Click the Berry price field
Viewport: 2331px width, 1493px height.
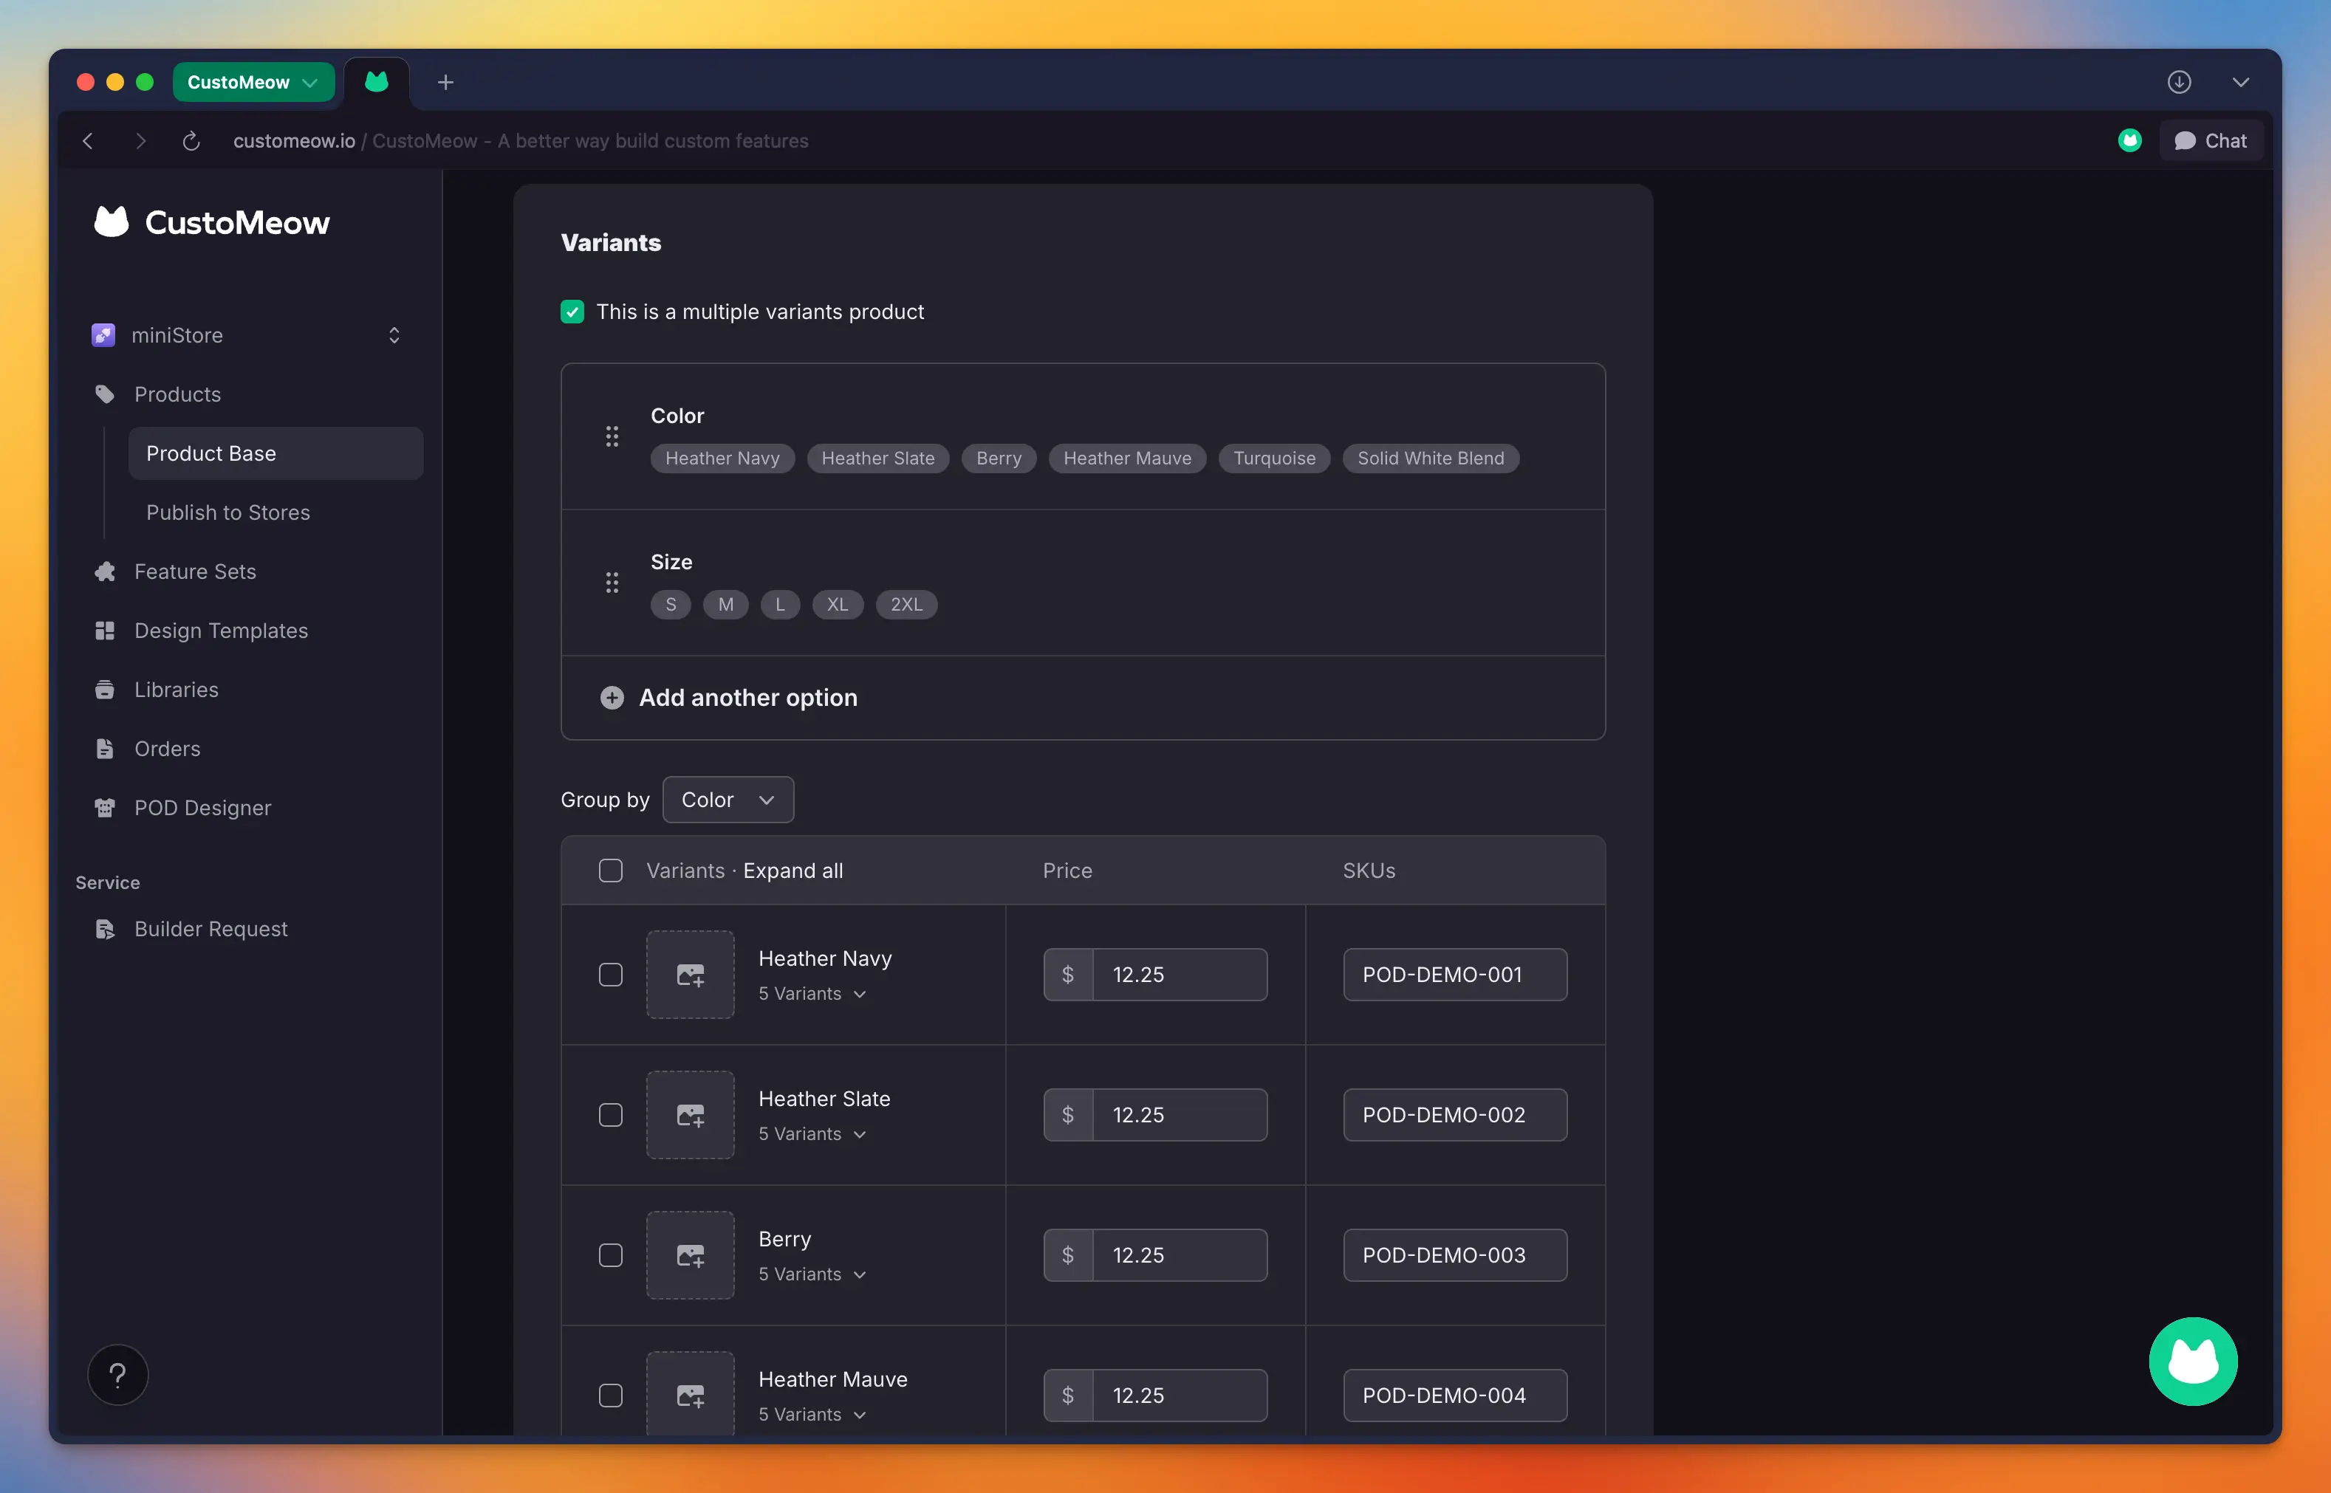point(1179,1255)
